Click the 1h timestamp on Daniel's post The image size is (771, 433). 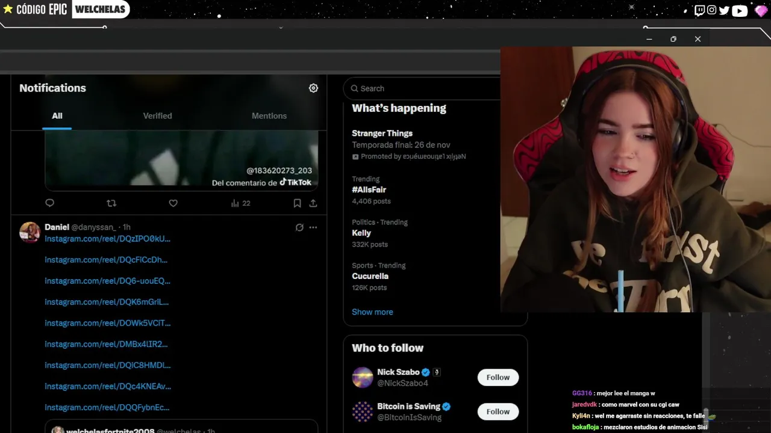pos(126,227)
